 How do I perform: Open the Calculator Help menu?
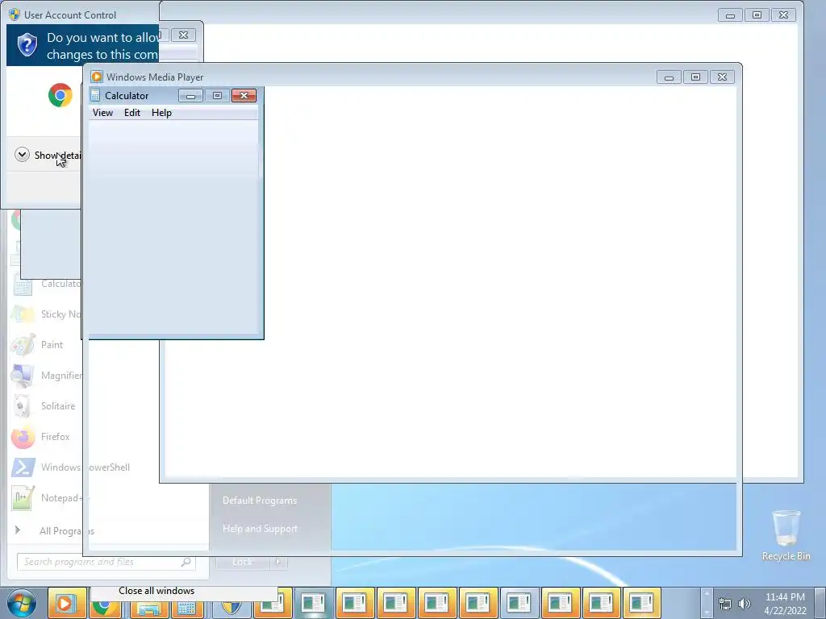coord(161,113)
